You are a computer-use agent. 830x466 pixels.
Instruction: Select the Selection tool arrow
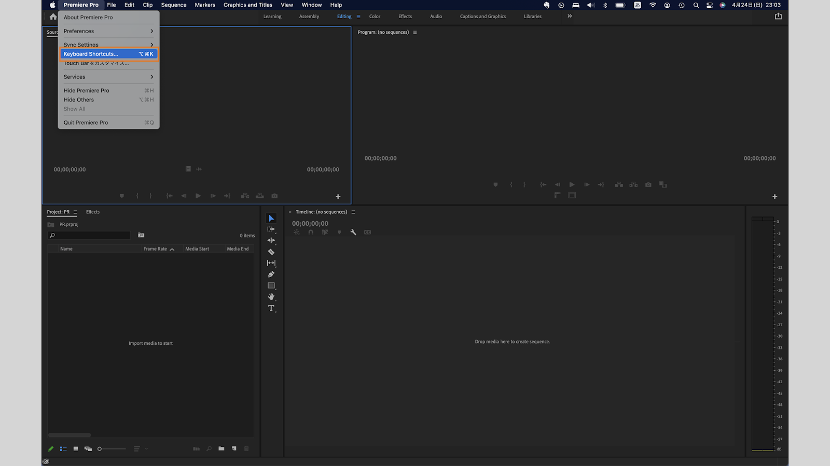pos(271,219)
